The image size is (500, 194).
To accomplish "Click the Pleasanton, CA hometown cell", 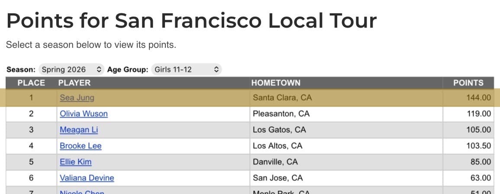I will [x=346, y=114].
